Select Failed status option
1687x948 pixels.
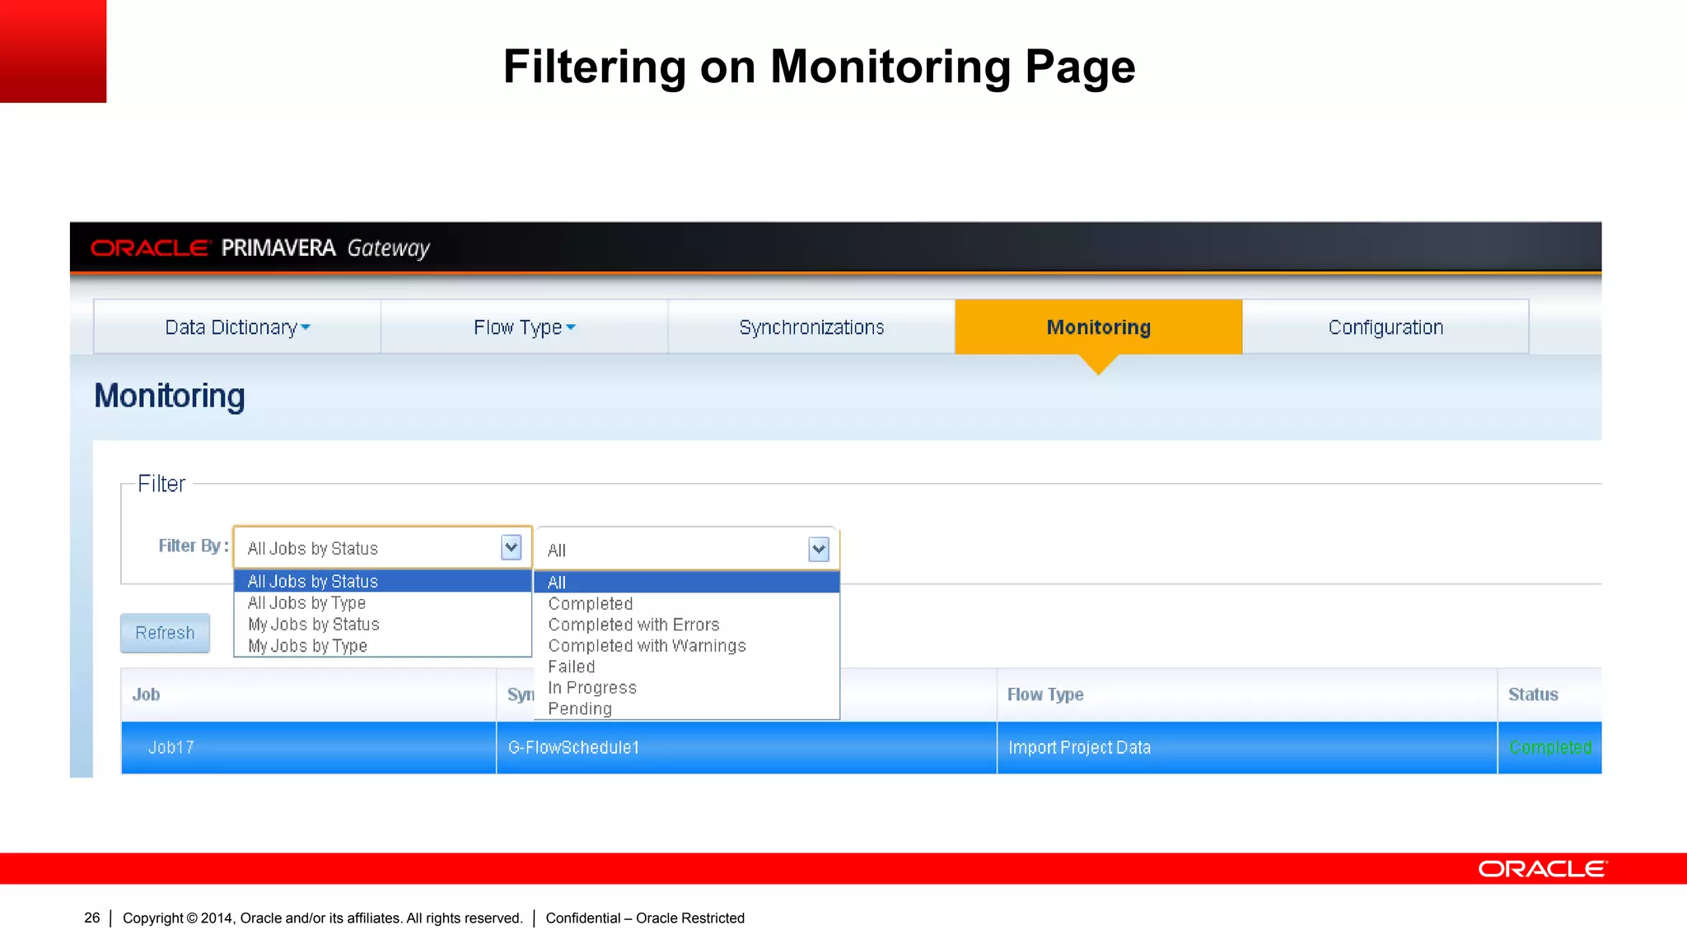coord(686,667)
